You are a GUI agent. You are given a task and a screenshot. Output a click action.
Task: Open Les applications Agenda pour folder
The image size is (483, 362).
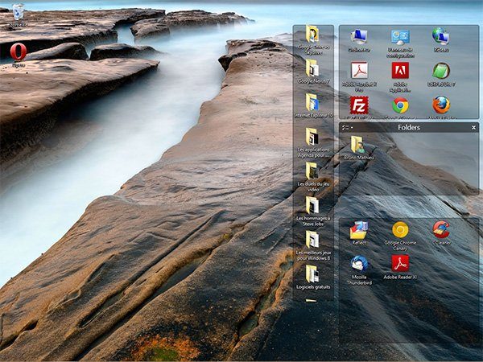coord(313,143)
